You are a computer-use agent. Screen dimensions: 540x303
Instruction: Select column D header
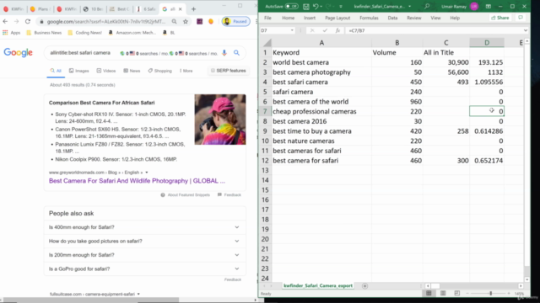487,43
